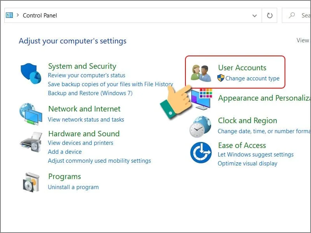Viewport: 311px width, 233px height.
Task: Open the Ease of Access icon
Action: tap(201, 153)
